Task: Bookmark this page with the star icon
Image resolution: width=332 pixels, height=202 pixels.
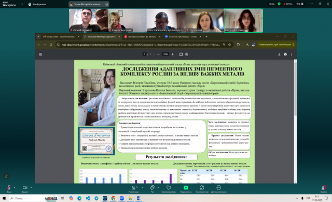Action: click(229, 45)
